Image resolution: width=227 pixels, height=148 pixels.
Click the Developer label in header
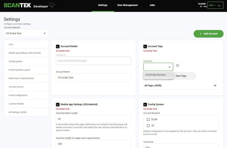click(41, 6)
